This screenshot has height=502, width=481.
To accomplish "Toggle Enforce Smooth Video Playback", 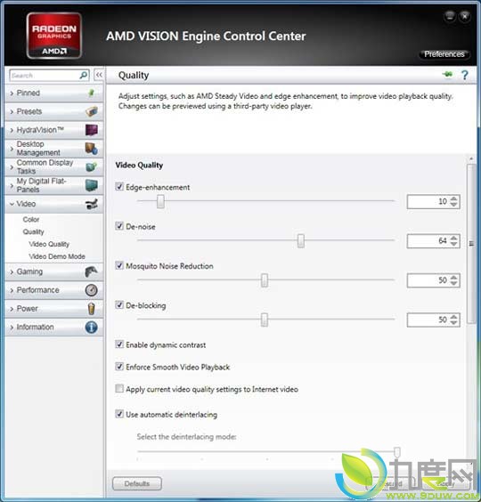I will tap(119, 367).
